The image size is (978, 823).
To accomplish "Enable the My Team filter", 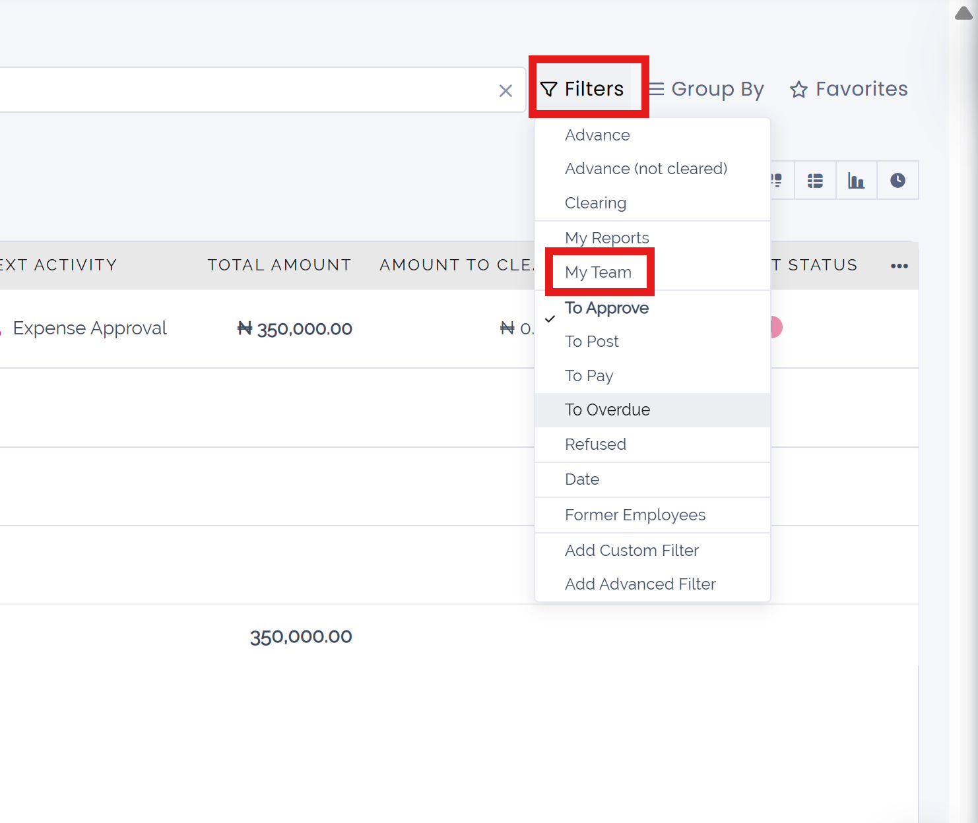I will [598, 272].
